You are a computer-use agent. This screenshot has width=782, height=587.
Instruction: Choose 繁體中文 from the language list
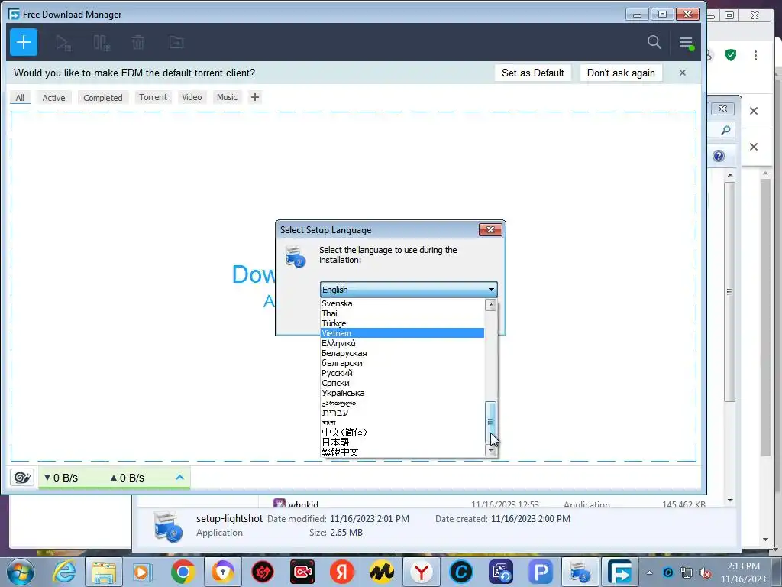tap(402, 452)
